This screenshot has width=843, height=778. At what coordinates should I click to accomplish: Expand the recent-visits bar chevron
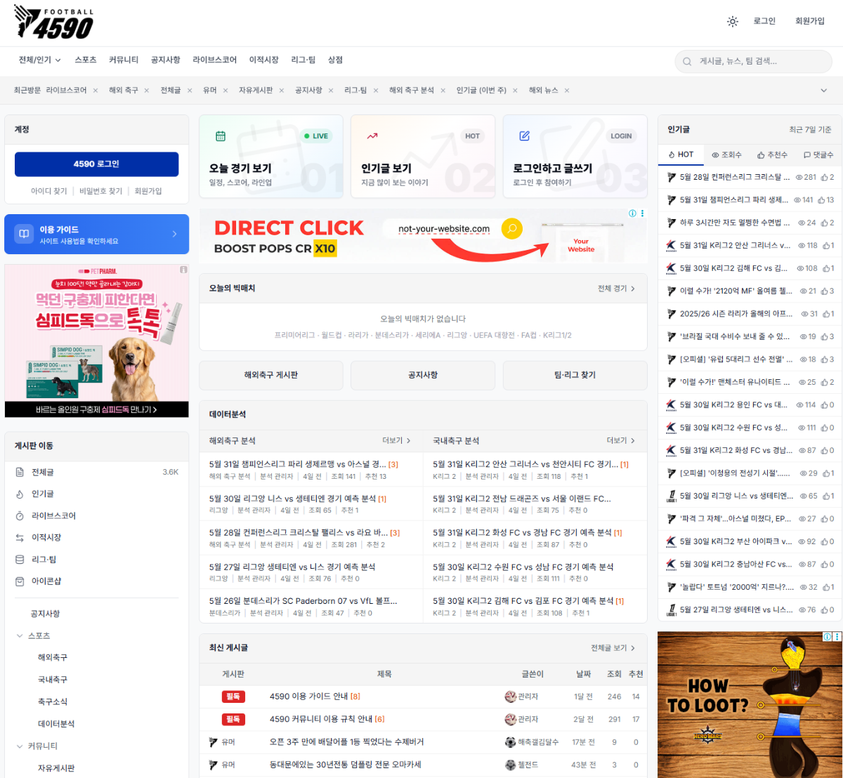click(824, 91)
